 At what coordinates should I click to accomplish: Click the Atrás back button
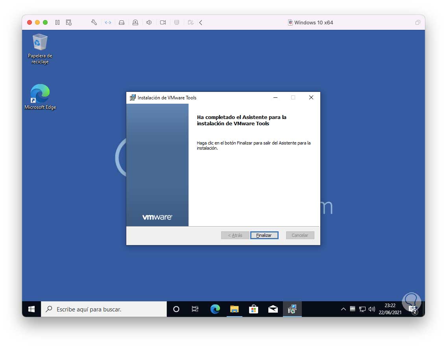click(235, 235)
